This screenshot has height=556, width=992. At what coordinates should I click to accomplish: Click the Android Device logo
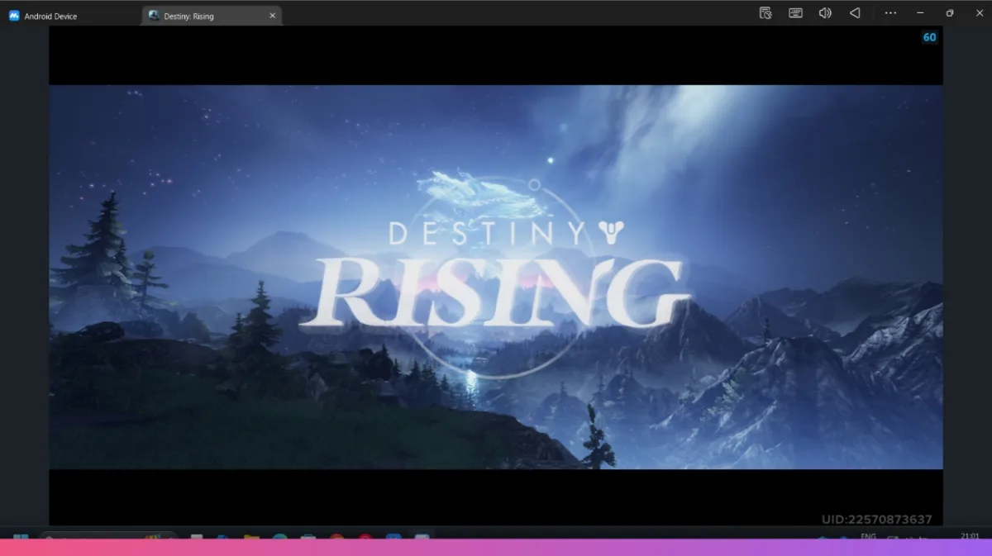pyautogui.click(x=12, y=15)
